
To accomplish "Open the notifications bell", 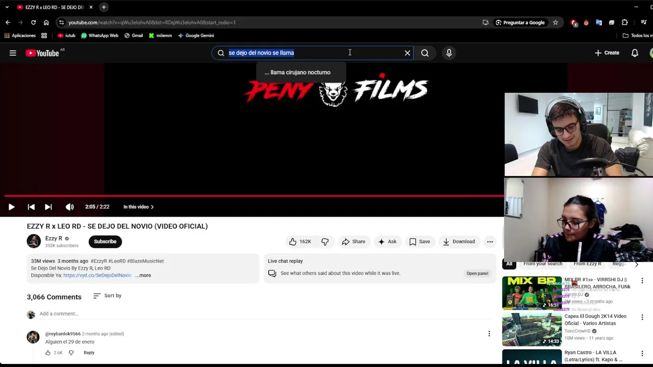I will click(x=635, y=53).
